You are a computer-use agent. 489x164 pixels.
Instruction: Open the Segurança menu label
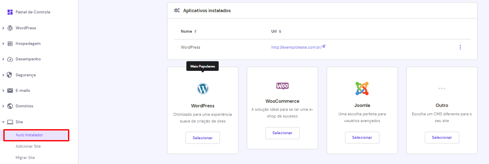26,75
